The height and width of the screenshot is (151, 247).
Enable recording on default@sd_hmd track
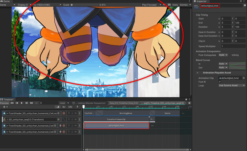point(64,126)
